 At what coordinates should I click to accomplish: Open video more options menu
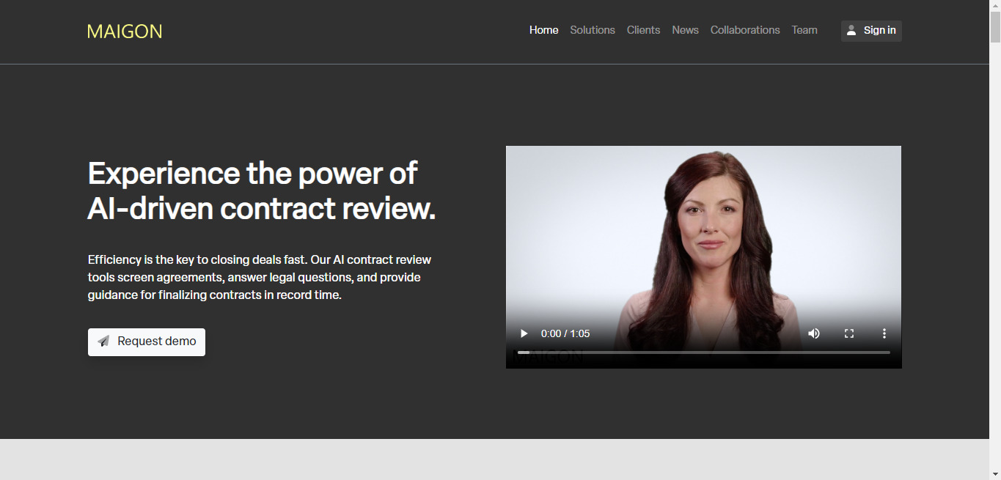(x=884, y=333)
